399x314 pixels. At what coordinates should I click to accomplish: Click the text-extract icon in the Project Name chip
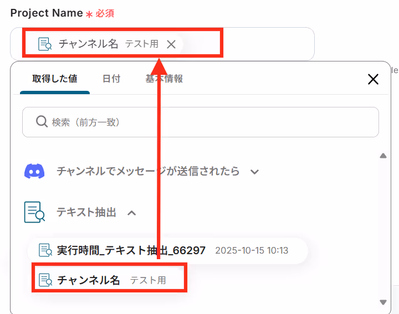tap(45, 44)
